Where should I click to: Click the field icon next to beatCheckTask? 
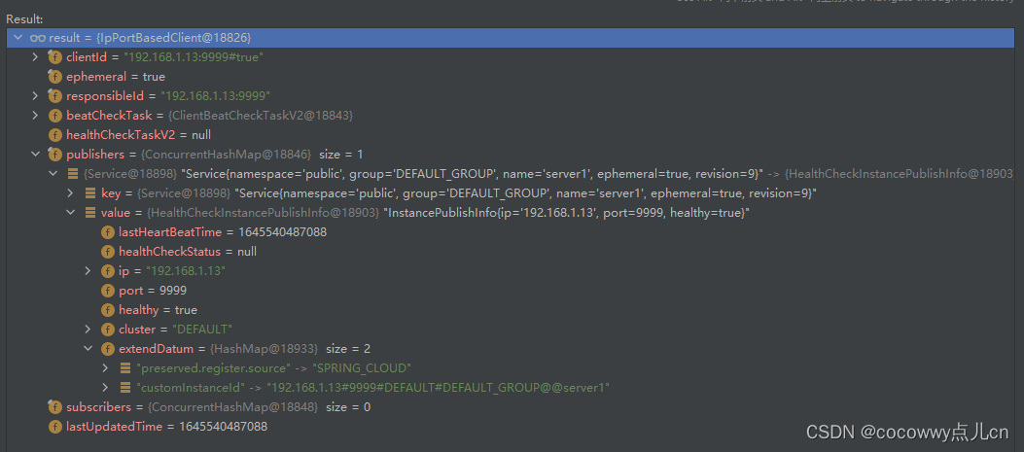pos(55,116)
